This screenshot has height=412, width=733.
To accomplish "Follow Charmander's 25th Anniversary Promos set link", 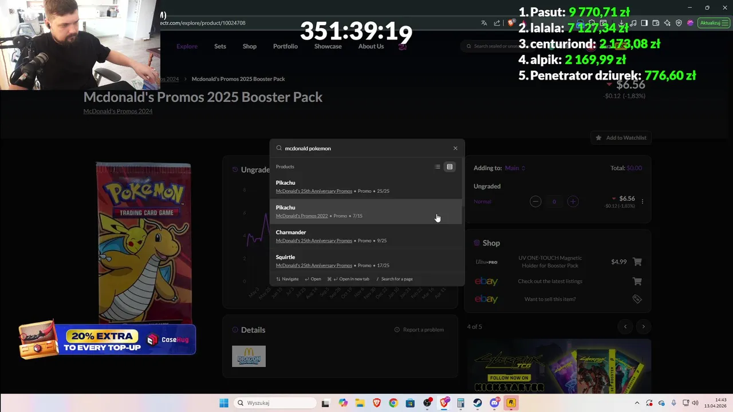I will [x=314, y=240].
